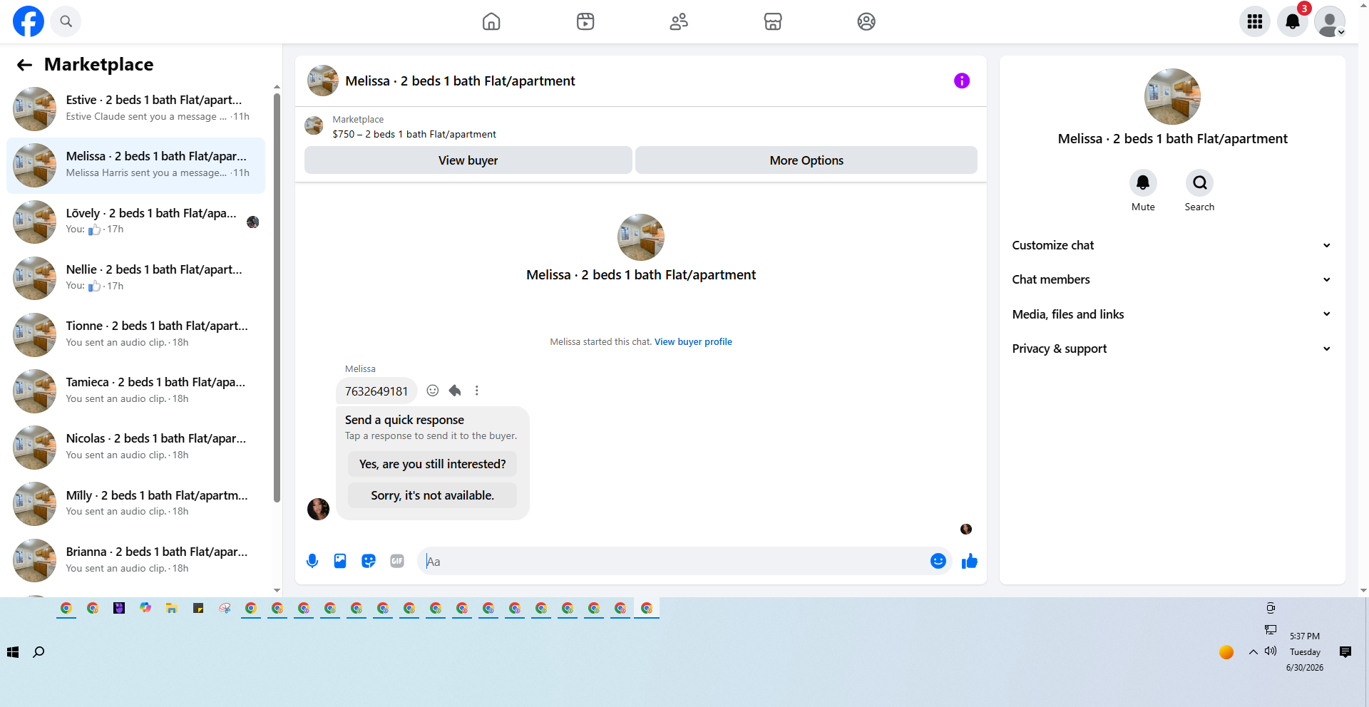Screen dimensions: 1369x707
Task: Record a voice clip with the microphone
Action: tap(312, 562)
